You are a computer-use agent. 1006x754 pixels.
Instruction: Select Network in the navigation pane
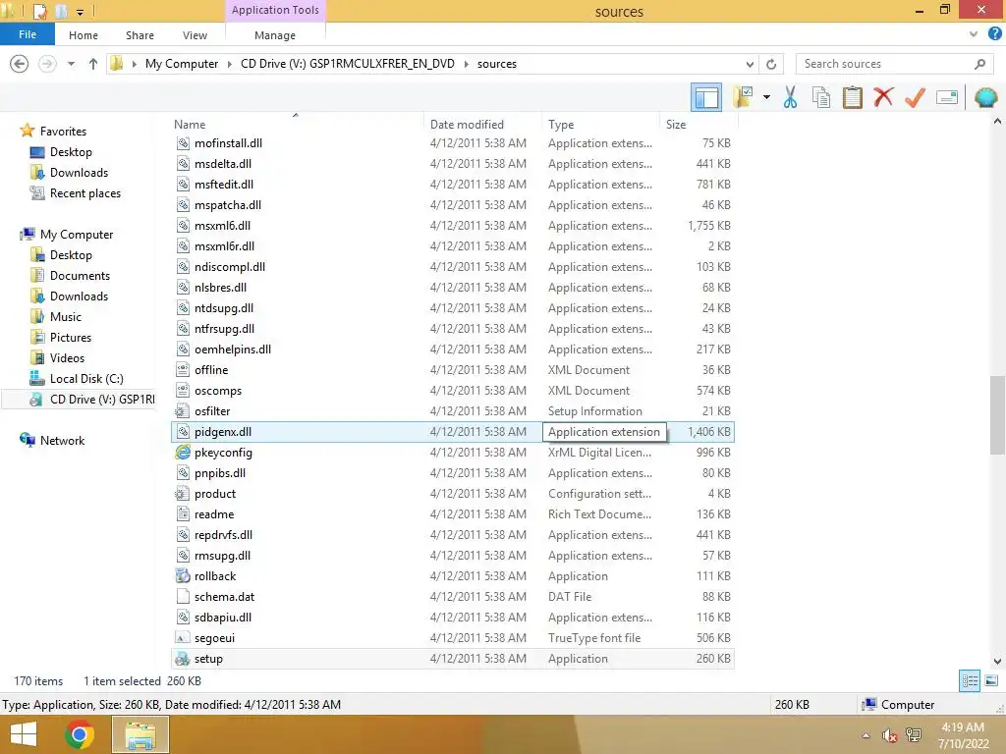click(x=62, y=441)
